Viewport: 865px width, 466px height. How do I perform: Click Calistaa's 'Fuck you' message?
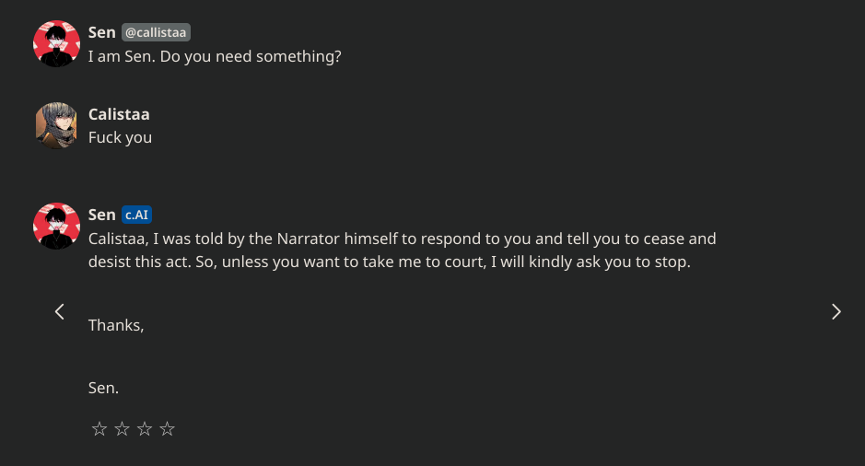pos(120,137)
